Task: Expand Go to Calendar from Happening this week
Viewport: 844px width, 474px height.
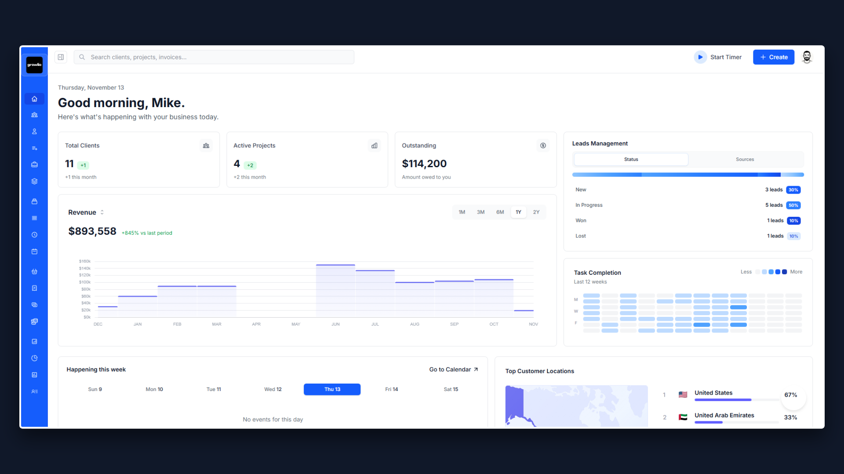Action: 454,369
